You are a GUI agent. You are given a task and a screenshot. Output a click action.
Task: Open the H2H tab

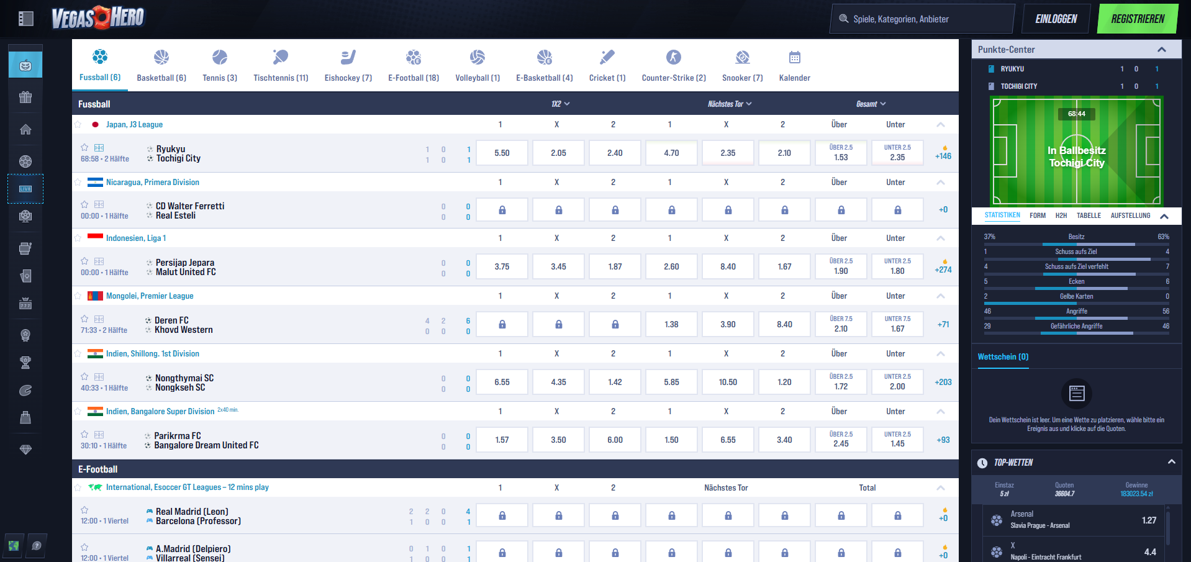click(1061, 215)
